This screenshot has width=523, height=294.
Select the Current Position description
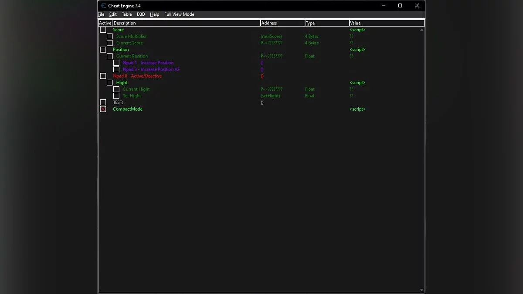(132, 56)
